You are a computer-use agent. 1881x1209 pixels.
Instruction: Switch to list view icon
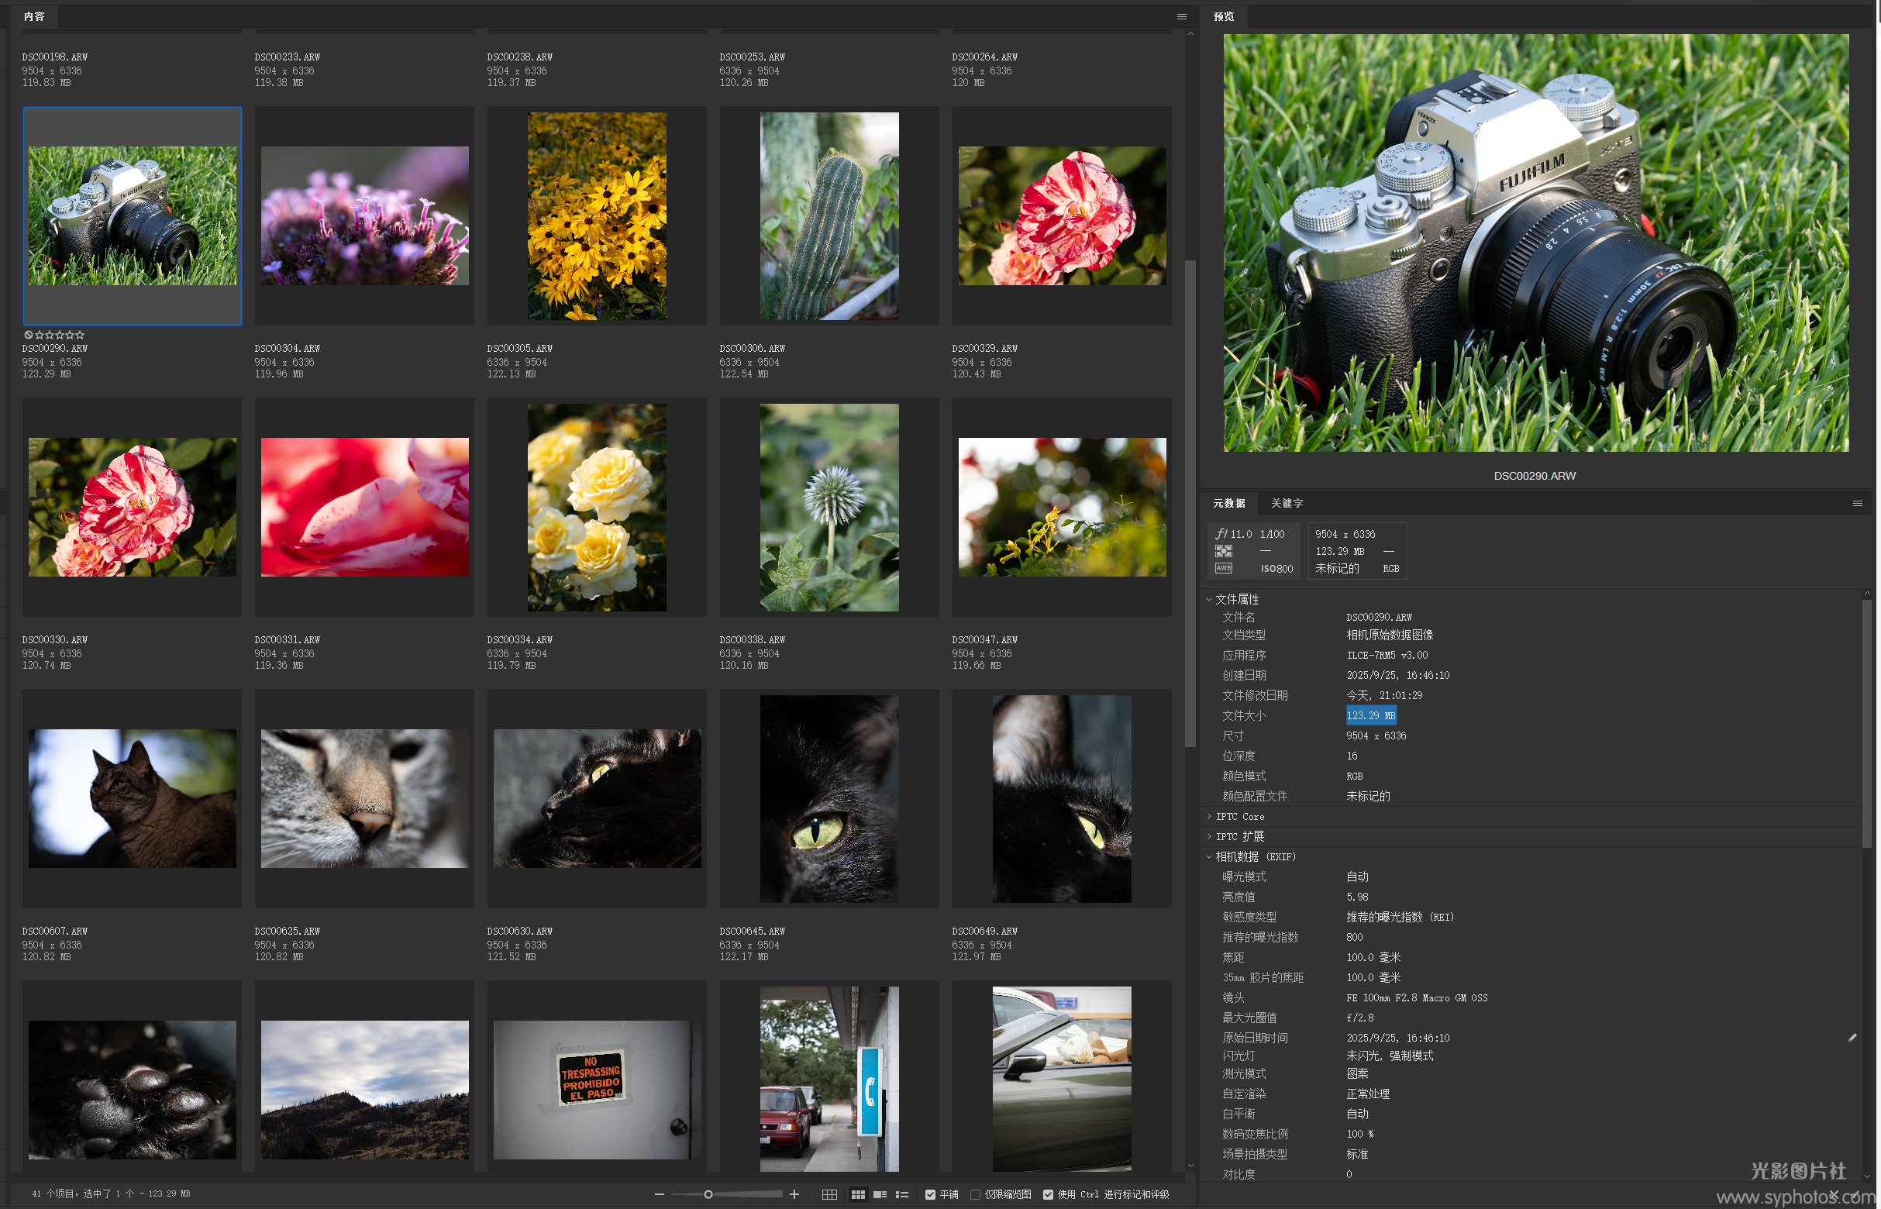click(902, 1194)
